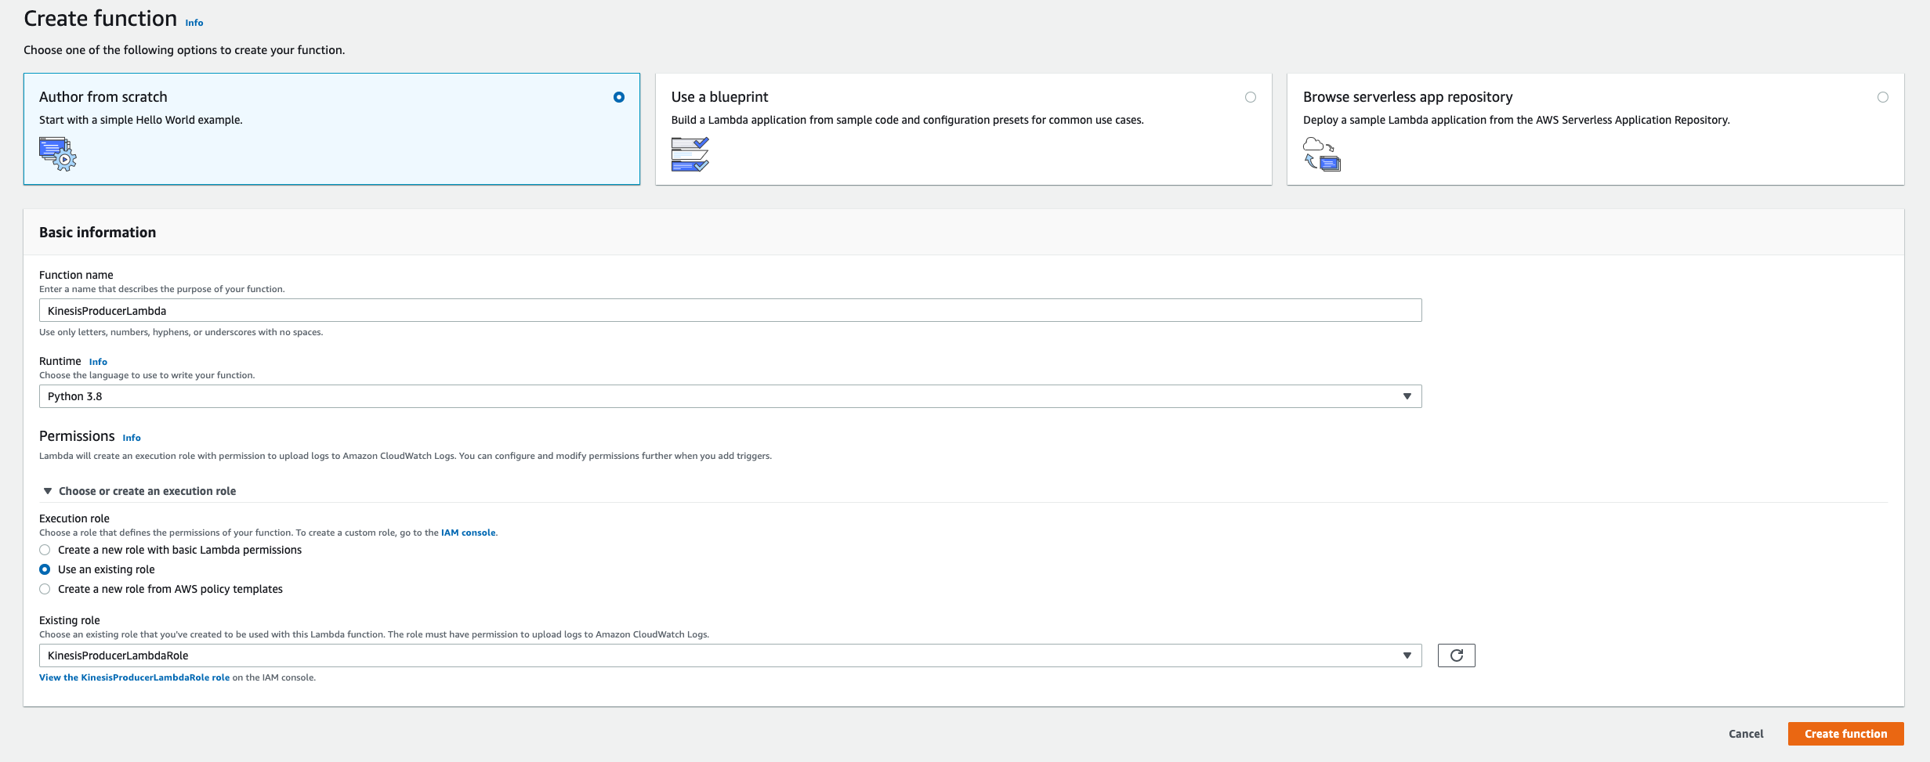The width and height of the screenshot is (1930, 762).
Task: Open Info next to Create function heading
Action: [193, 23]
